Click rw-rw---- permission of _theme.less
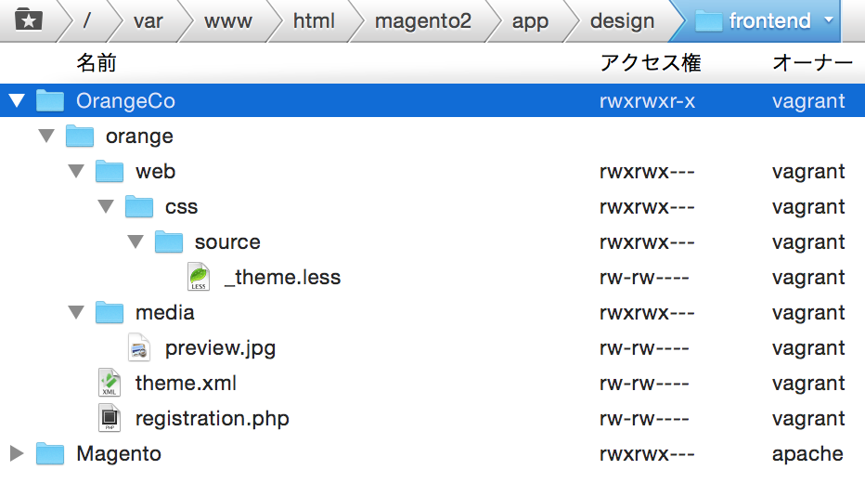The height and width of the screenshot is (483, 865). 644,278
